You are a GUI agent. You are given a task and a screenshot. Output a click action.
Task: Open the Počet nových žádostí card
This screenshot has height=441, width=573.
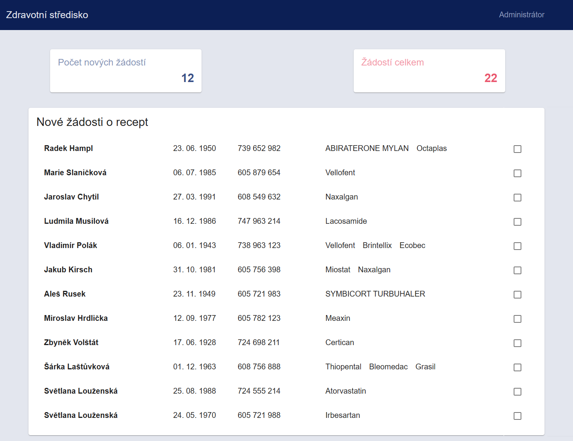click(x=126, y=71)
